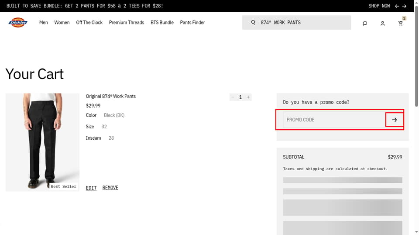Screen dimensions: 419x235
Task: Open the shopping cart icon
Action: (x=400, y=23)
